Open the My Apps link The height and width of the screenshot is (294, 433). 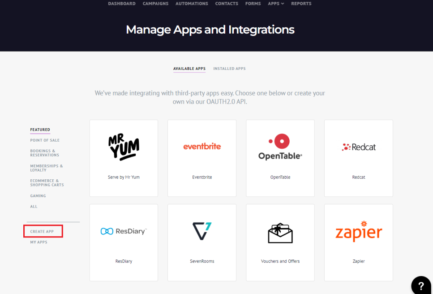pos(39,242)
